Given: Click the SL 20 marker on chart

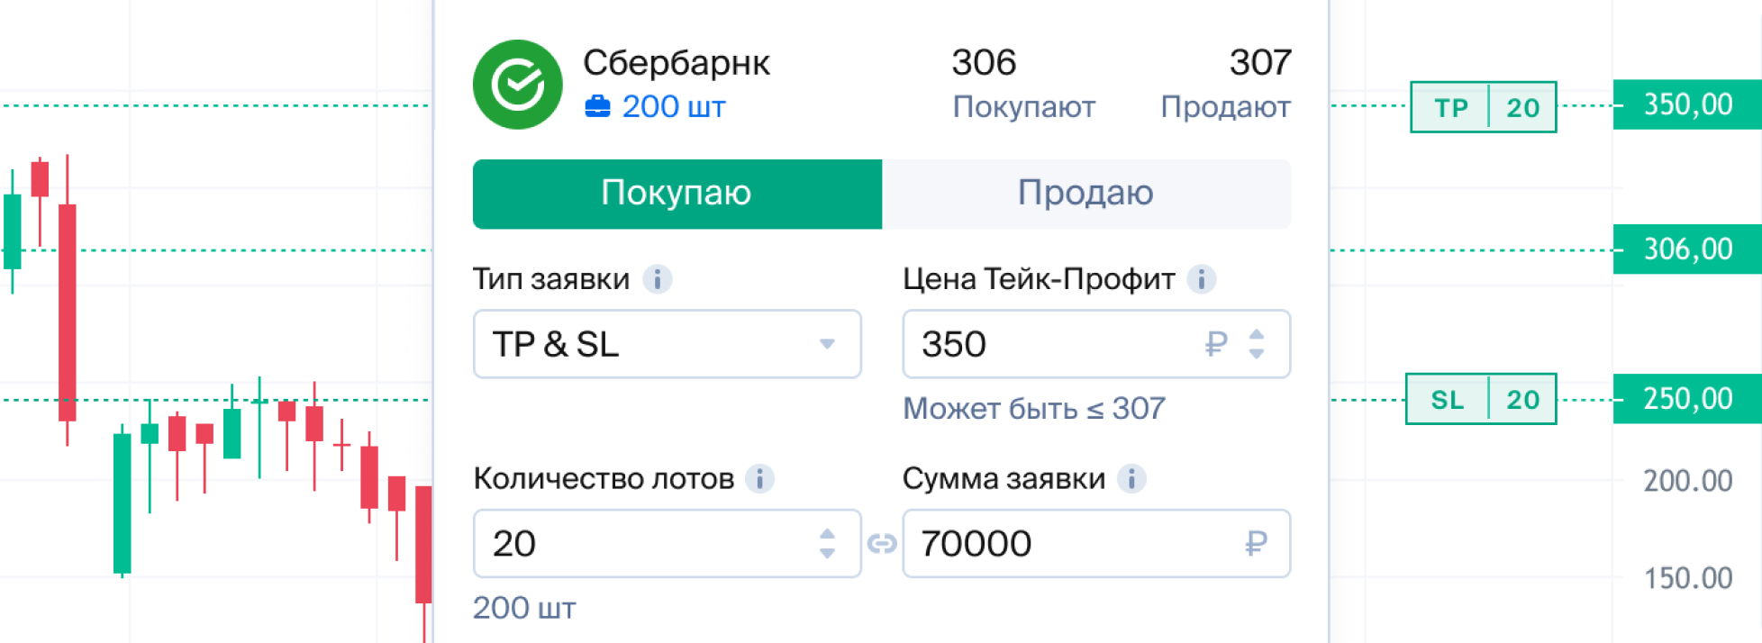Looking at the screenshot, I should pyautogui.click(x=1481, y=399).
